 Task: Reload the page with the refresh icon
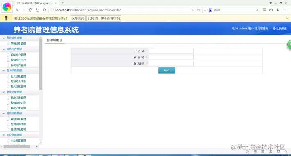click(30, 10)
